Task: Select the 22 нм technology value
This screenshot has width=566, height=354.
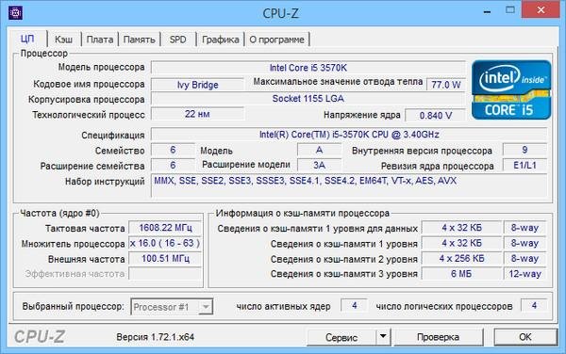Action: point(197,114)
